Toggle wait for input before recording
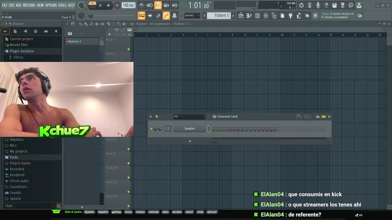The height and width of the screenshot is (220, 392). [x=149, y=5]
